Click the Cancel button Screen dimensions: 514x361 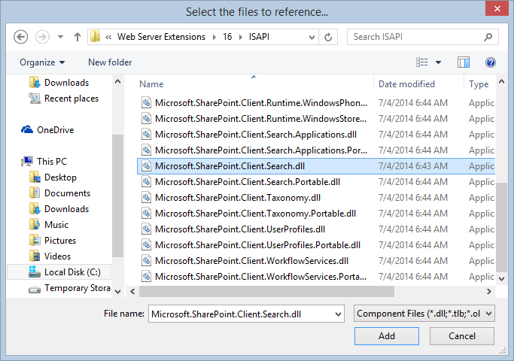[x=462, y=336]
